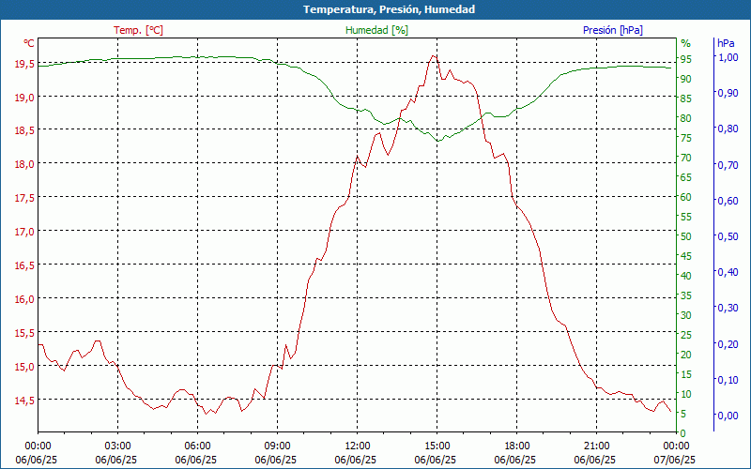Click the 16,5 temperature axis value
Viewport: 751px width, 469px height.
[x=26, y=265]
